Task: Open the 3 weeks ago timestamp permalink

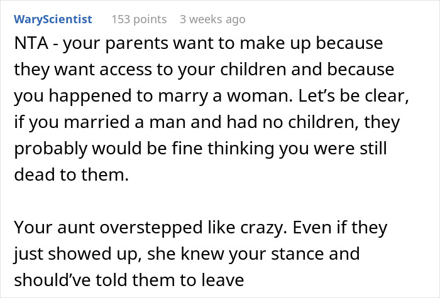Action: coord(212,19)
